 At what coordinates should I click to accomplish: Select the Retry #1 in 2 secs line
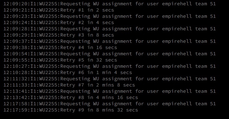(x=59, y=10)
